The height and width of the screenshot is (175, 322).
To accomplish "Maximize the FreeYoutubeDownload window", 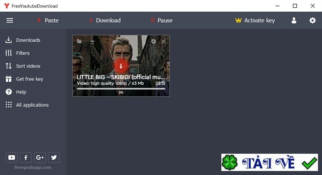I will tap(295, 6).
